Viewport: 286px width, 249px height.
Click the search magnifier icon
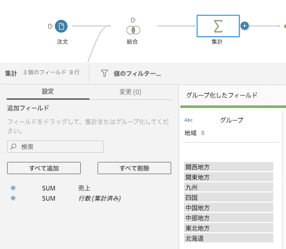coord(13,147)
